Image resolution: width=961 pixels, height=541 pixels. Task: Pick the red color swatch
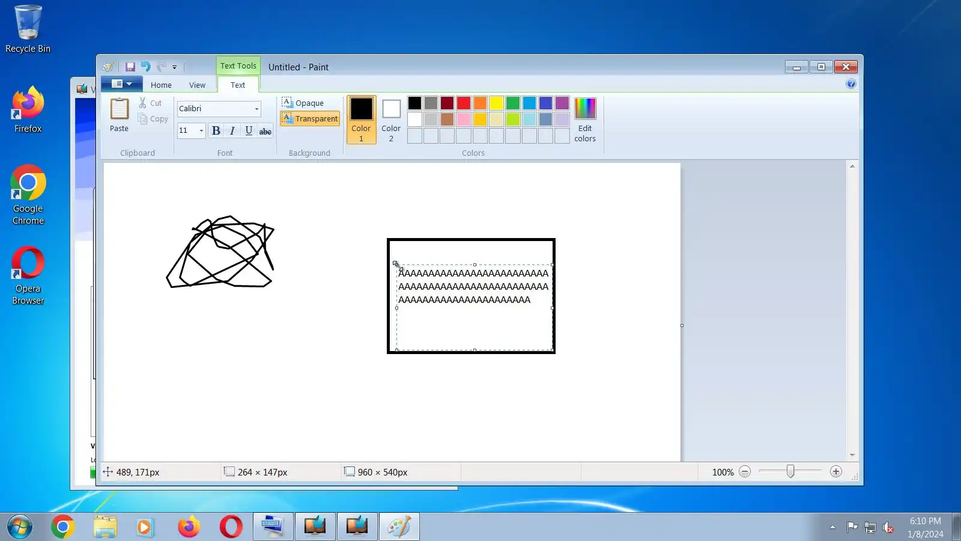tap(464, 103)
